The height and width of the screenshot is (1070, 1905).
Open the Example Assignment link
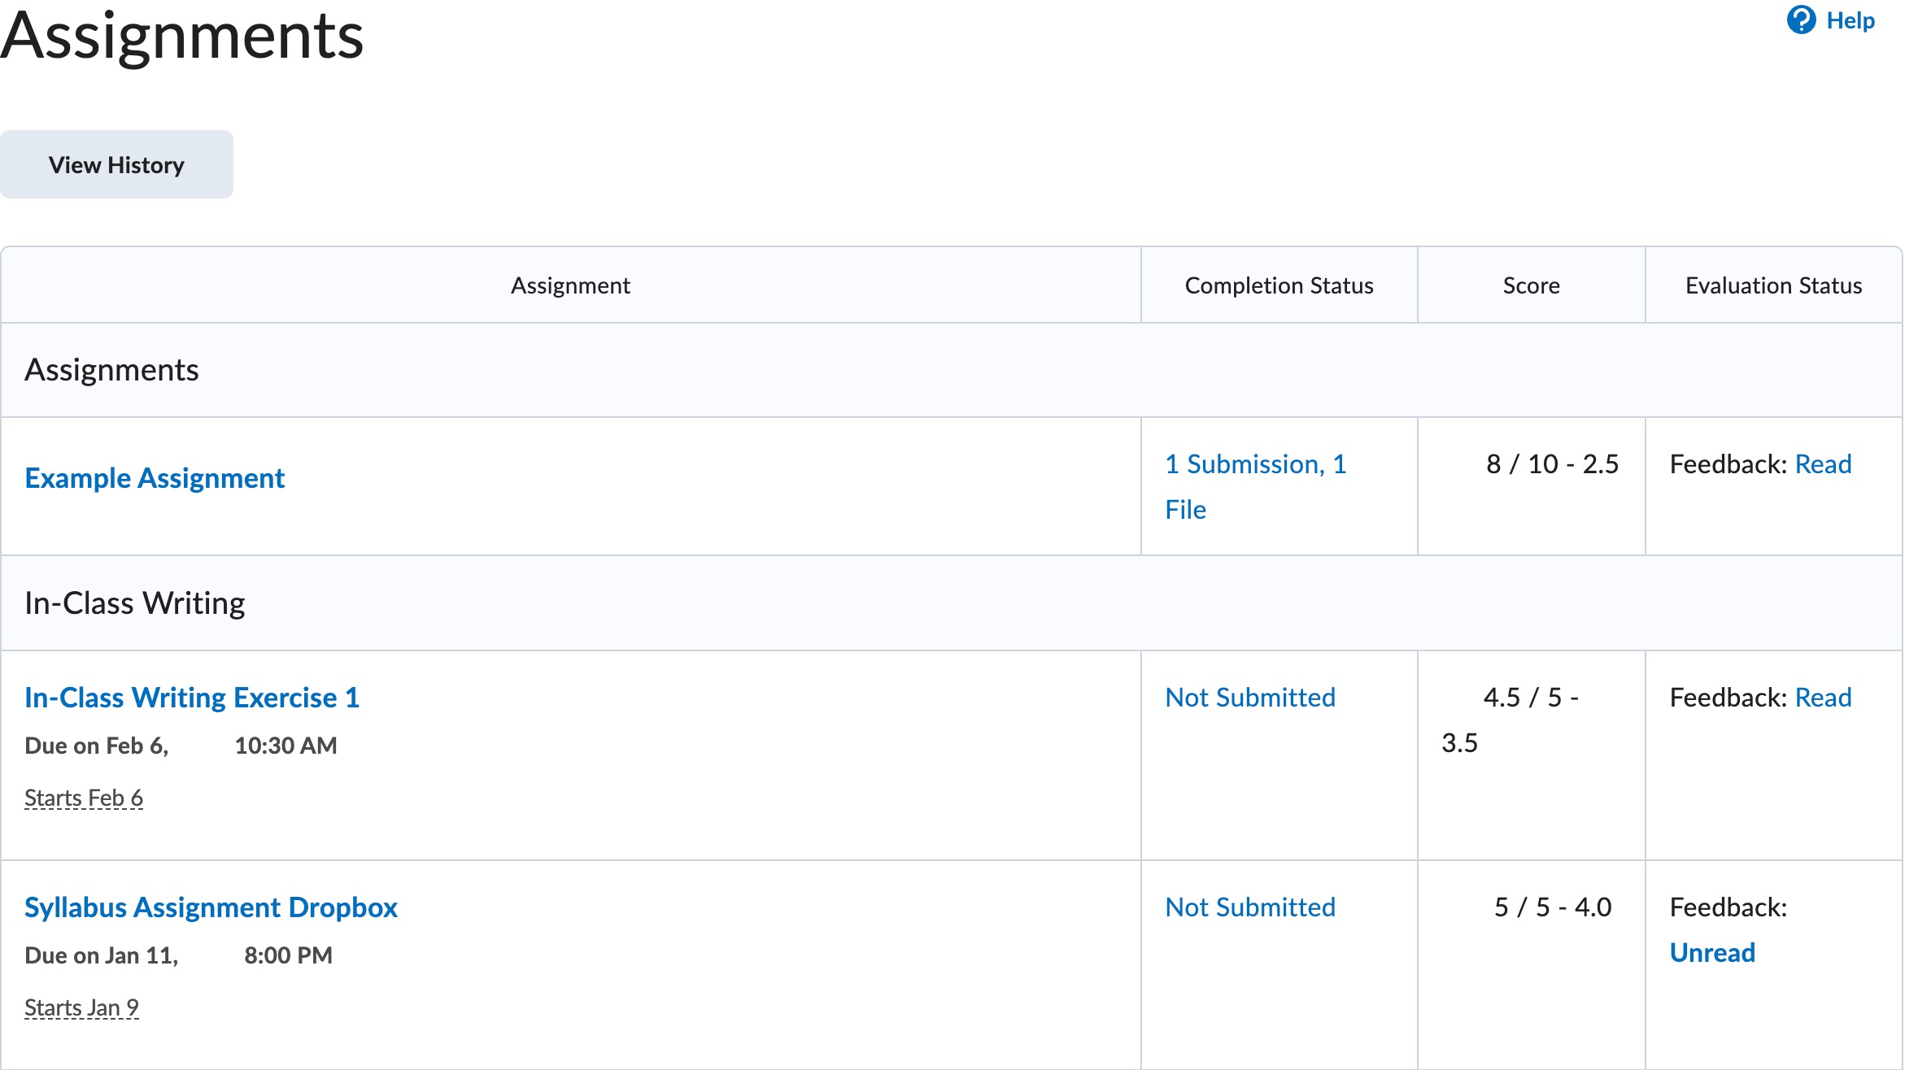[x=155, y=478]
